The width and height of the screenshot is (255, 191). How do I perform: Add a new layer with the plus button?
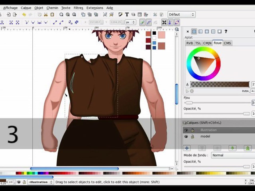pos(187,148)
